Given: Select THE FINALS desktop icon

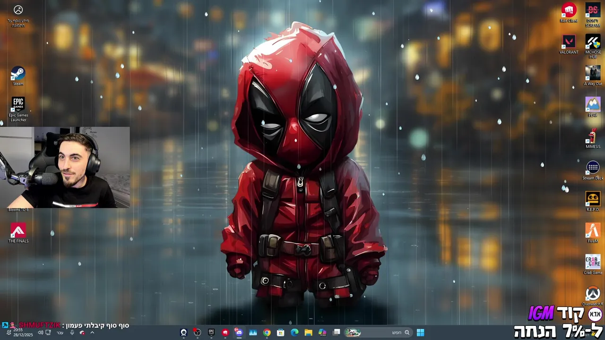Looking at the screenshot, I should [x=18, y=233].
